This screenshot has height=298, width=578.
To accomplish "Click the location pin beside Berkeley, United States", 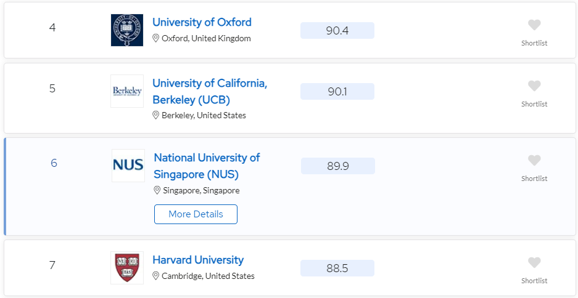I will (156, 115).
